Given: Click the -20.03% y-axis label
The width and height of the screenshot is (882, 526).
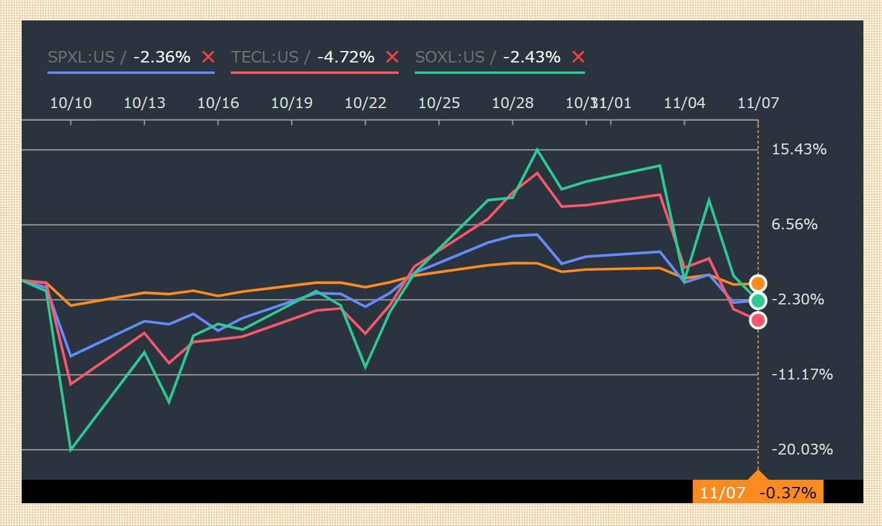Looking at the screenshot, I should pos(802,449).
